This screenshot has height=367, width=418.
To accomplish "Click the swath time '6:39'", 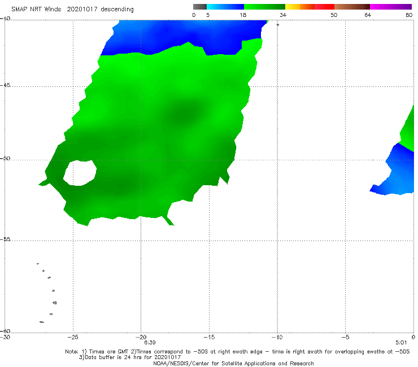I will point(150,343).
